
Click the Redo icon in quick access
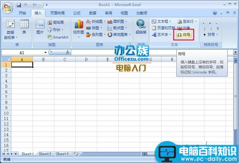[35, 5]
